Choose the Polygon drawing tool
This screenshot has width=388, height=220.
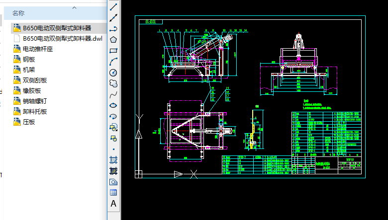point(113,39)
